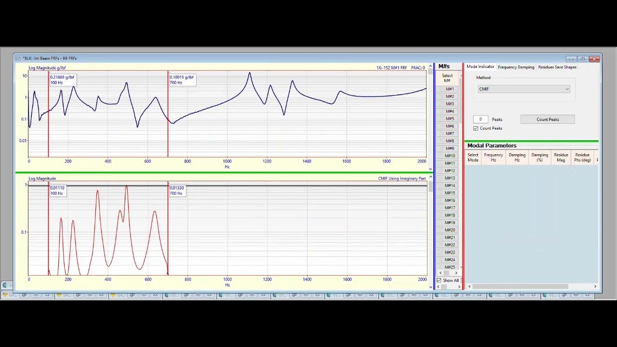
Task: Select measurement M#10 in the M#s panel
Action: (x=449, y=156)
